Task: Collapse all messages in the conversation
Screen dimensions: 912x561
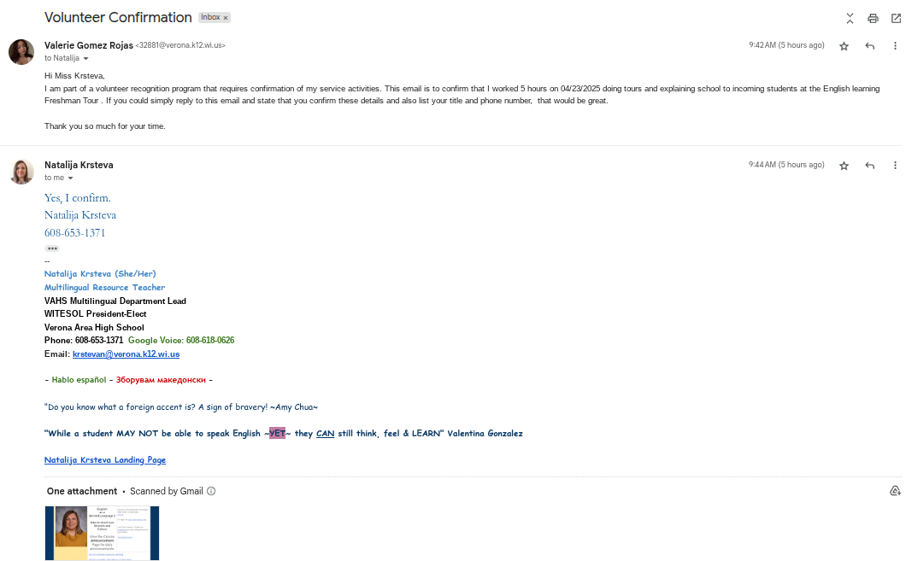Action: (x=850, y=18)
